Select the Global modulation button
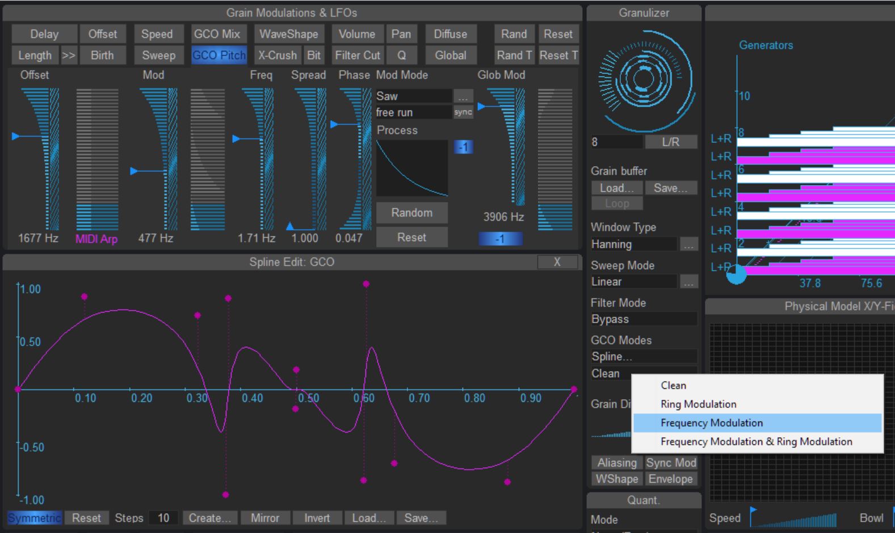 tap(451, 56)
